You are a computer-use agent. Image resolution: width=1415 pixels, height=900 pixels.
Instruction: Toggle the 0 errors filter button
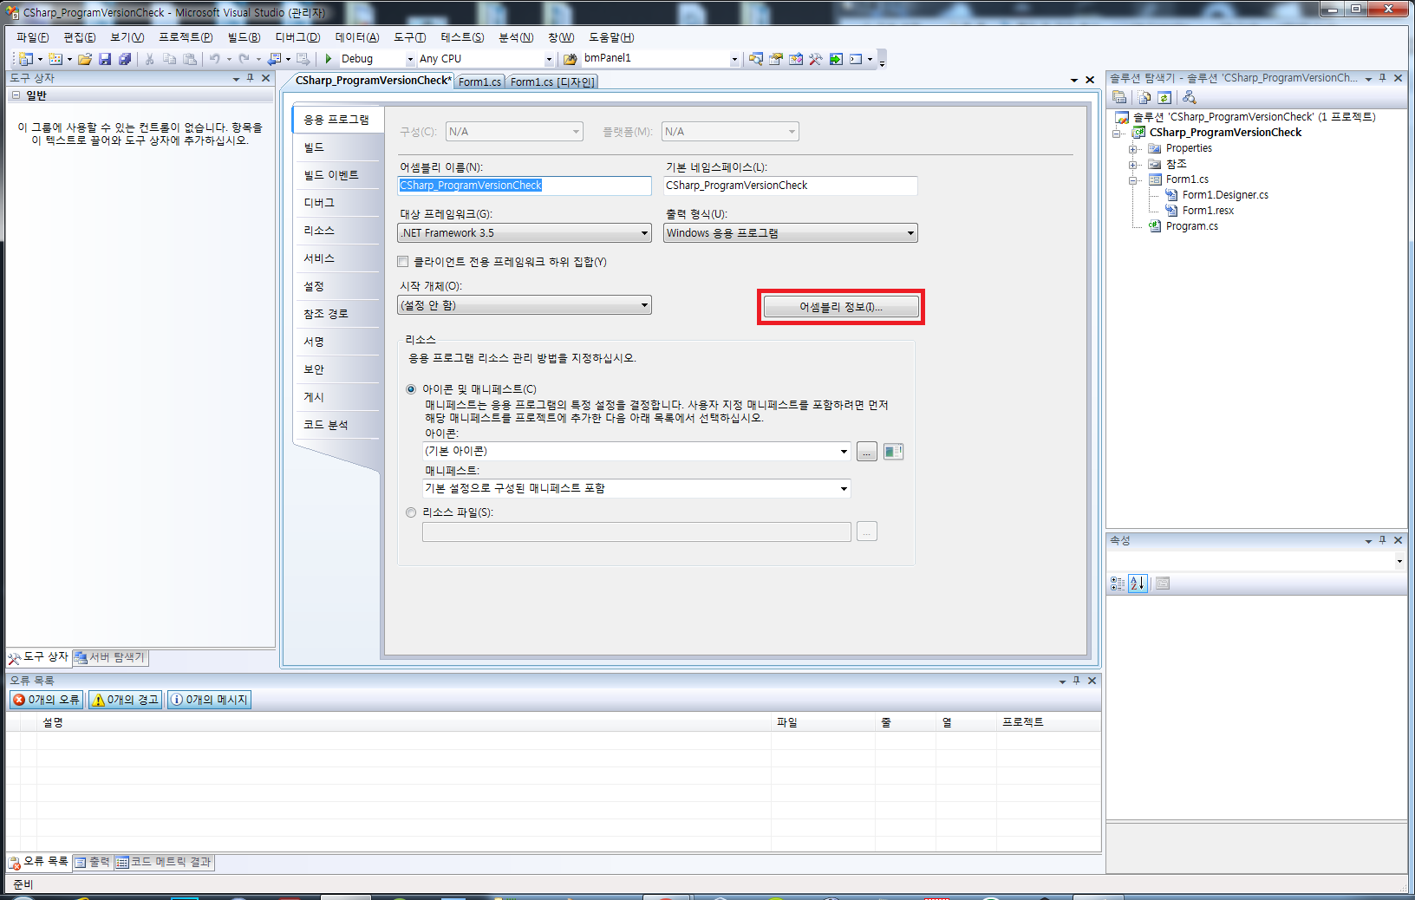[47, 700]
